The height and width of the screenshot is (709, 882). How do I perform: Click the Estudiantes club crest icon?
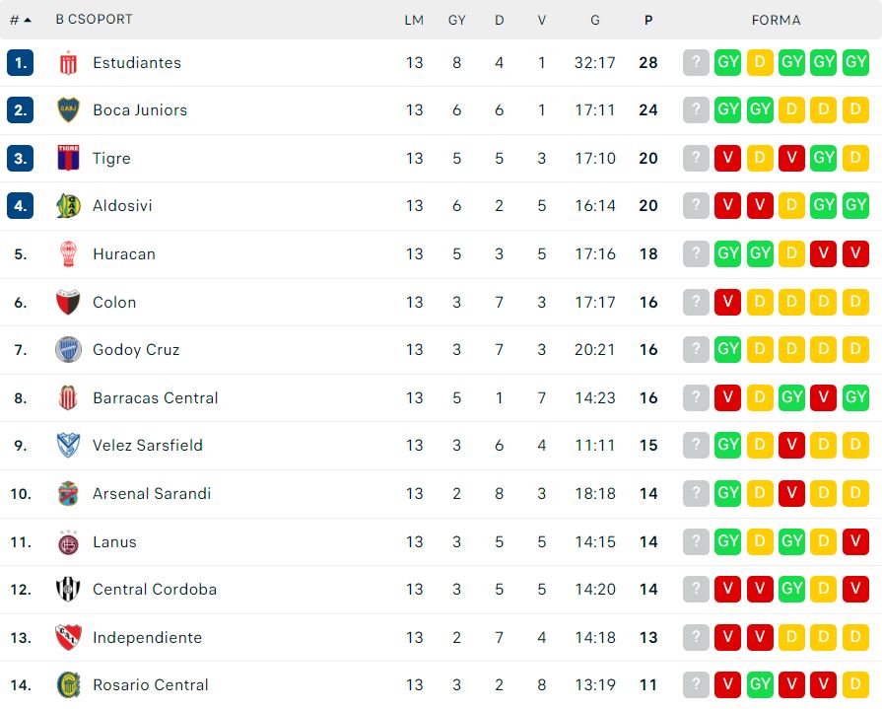[x=68, y=63]
